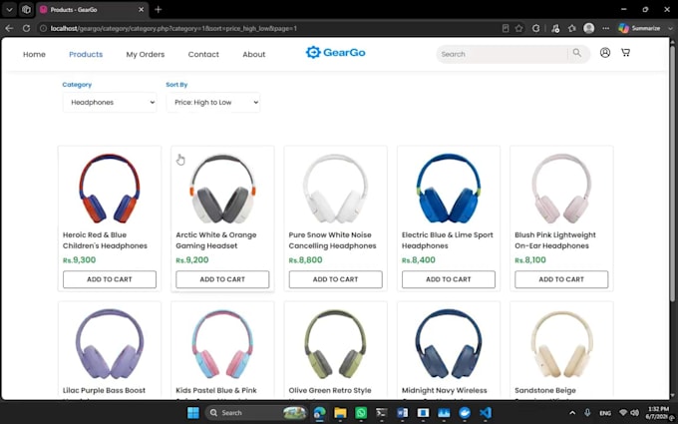
Task: Open Visual Studio Code from the taskbar
Action: click(x=486, y=413)
